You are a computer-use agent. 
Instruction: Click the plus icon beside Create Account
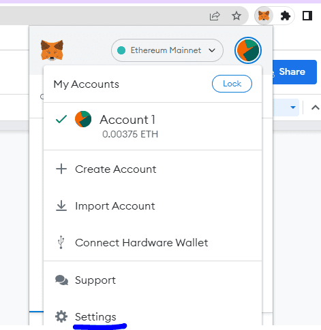(x=61, y=169)
